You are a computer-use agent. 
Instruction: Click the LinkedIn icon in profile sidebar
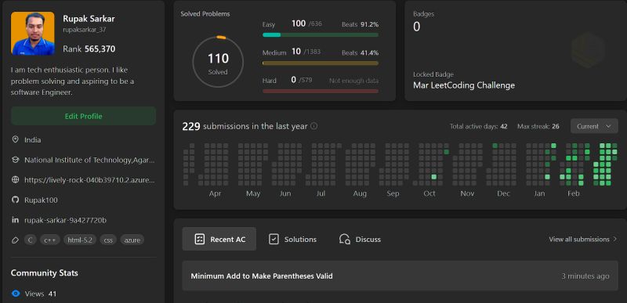16,220
